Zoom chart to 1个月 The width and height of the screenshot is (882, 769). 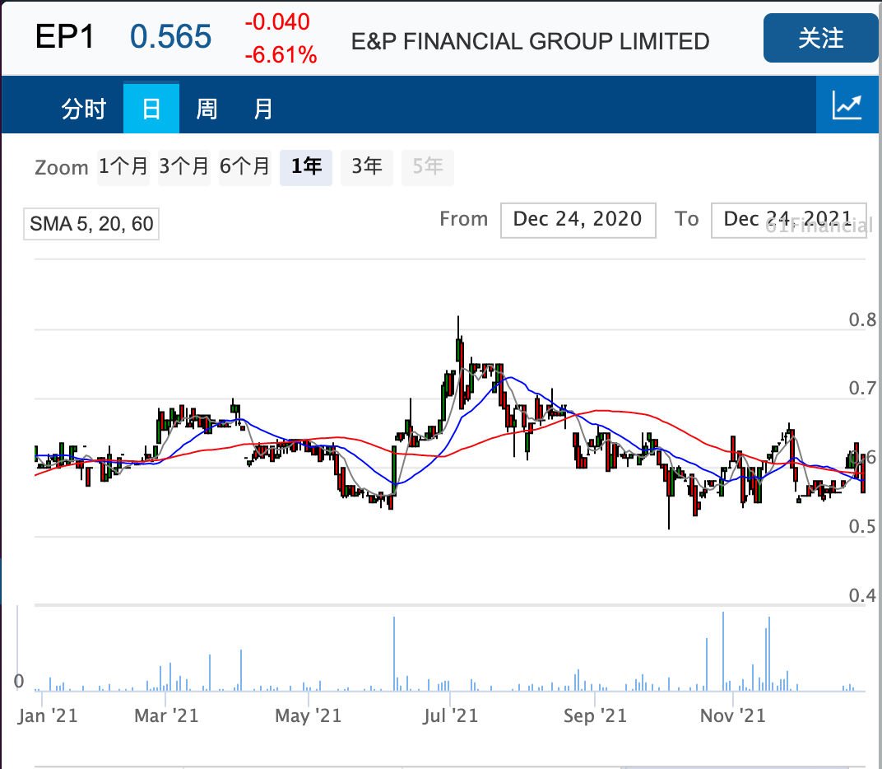[123, 167]
